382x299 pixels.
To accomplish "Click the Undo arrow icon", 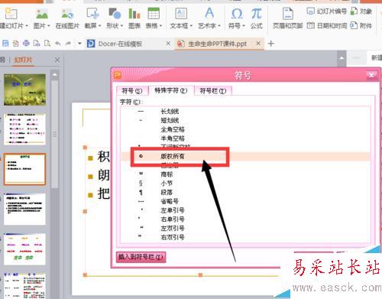I will point(58,44).
